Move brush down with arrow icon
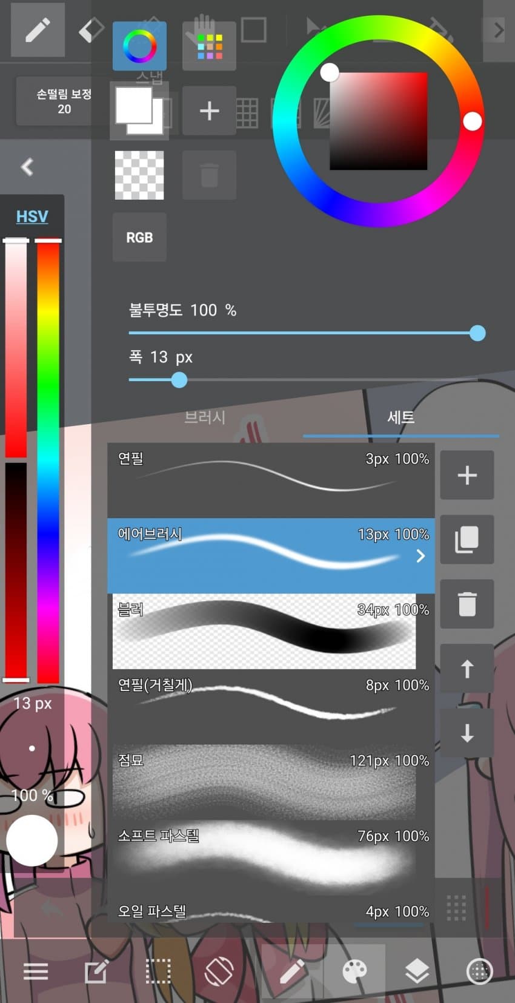 point(467,733)
